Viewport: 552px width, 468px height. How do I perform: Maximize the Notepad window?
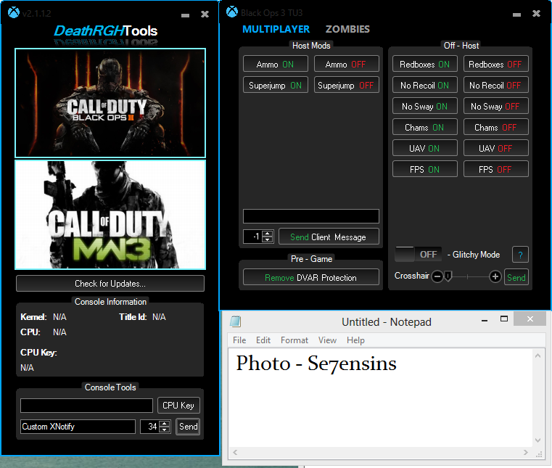[504, 319]
